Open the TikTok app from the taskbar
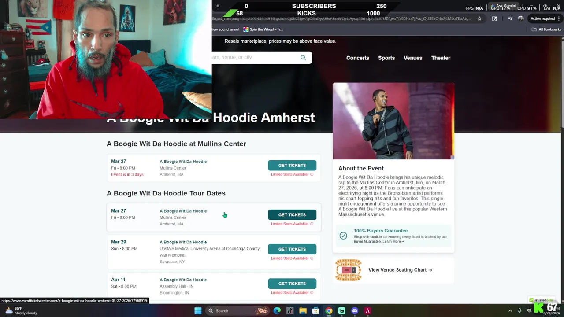The height and width of the screenshot is (317, 564). (x=290, y=311)
